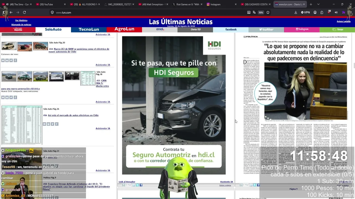Open Avisos Legales link
355x199 pixels.
coord(344,22)
